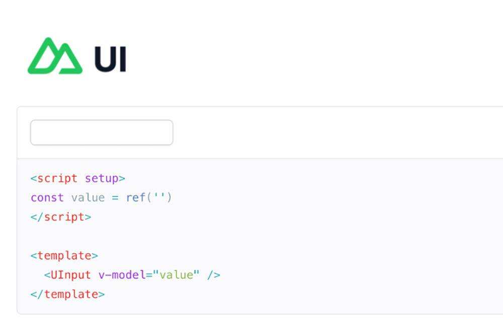Click the closing "</script>" tag
This screenshot has width=503, height=335.
[61, 217]
